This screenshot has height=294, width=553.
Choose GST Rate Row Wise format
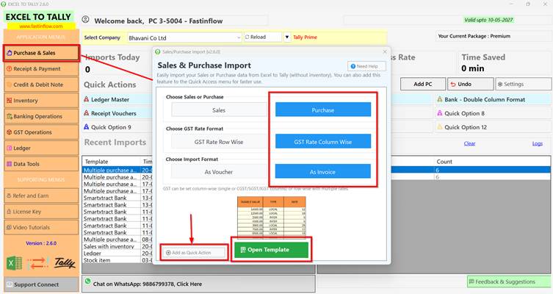219,142
